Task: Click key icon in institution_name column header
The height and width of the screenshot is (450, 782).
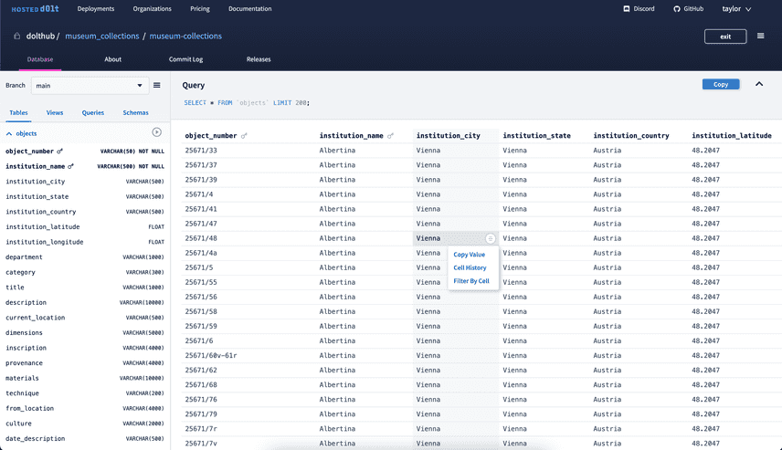Action: pos(390,136)
